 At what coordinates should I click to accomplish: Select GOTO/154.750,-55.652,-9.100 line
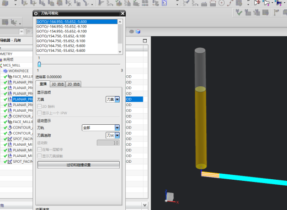click(77, 36)
